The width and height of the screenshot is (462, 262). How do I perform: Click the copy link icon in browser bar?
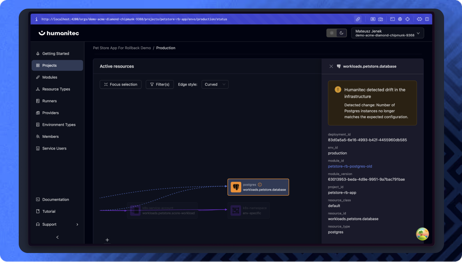358,19
